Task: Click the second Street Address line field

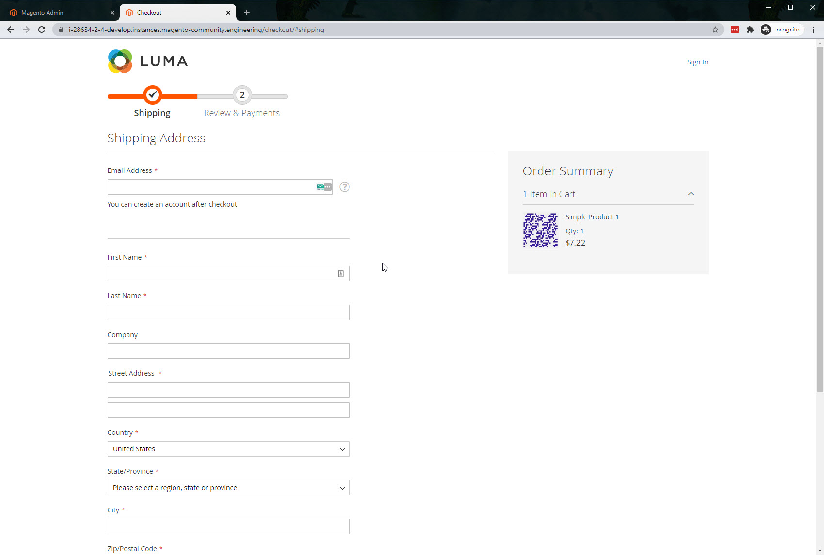Action: pos(229,410)
